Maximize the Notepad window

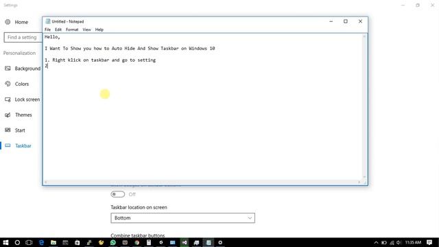pos(346,21)
